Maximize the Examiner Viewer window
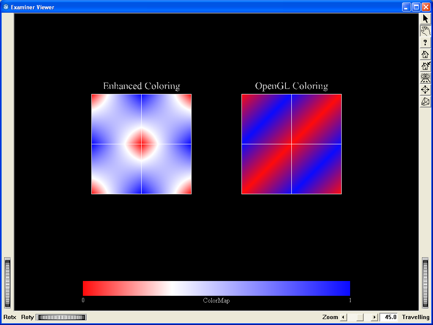Viewport: 433px width, 325px height. 416,7
